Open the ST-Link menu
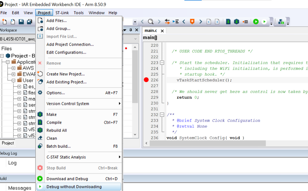This screenshot has width=308, height=191. (x=62, y=13)
